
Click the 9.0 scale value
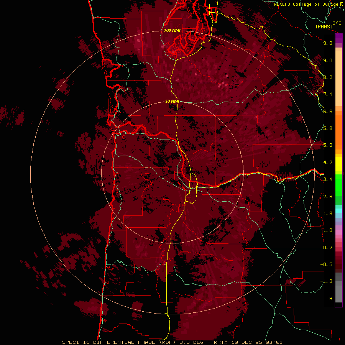coord(328,60)
